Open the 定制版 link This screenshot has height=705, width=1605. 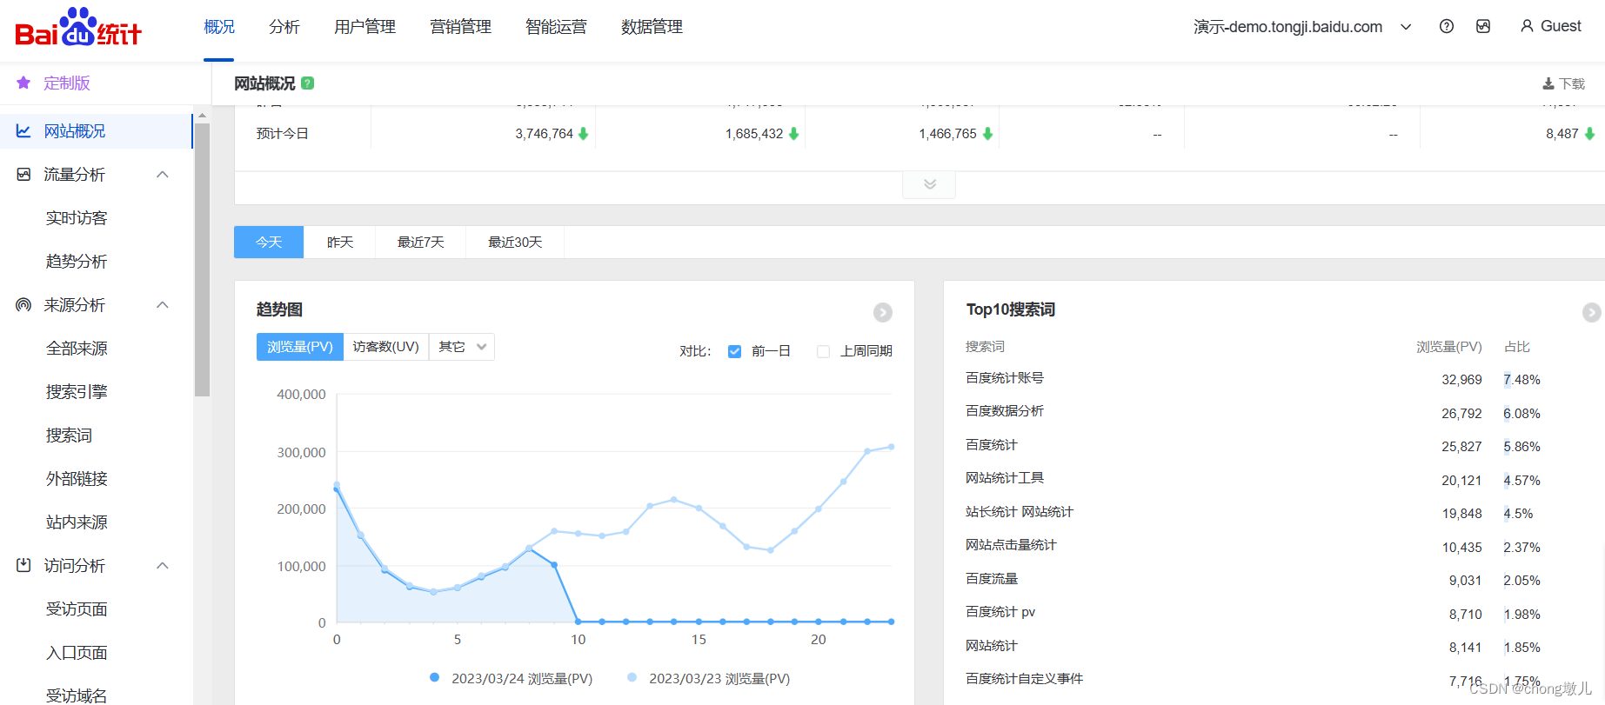click(x=67, y=83)
